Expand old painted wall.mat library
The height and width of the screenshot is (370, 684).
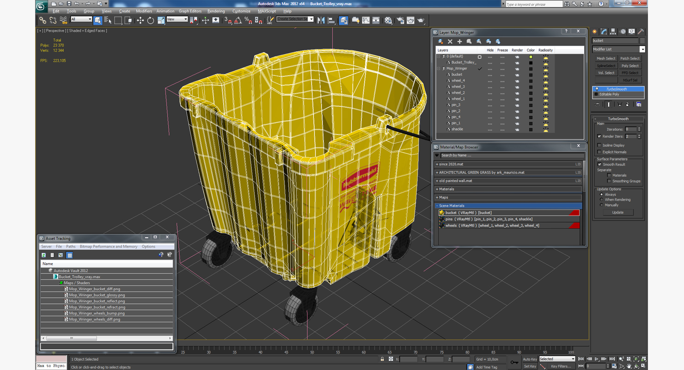click(437, 181)
